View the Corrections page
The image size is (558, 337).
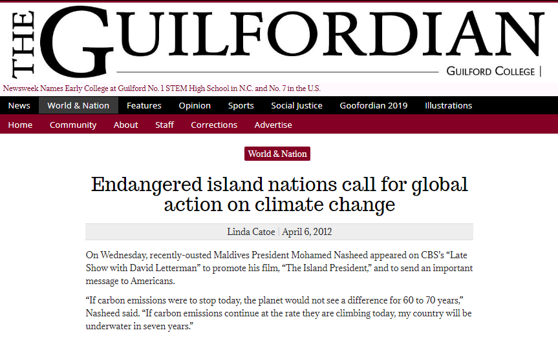coord(214,125)
